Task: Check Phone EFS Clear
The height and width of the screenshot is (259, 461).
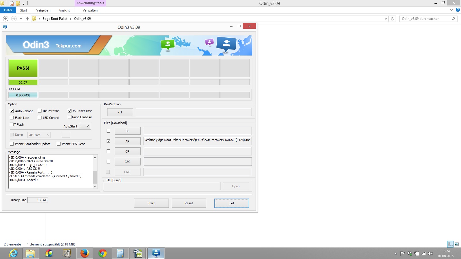Action: pos(59,144)
